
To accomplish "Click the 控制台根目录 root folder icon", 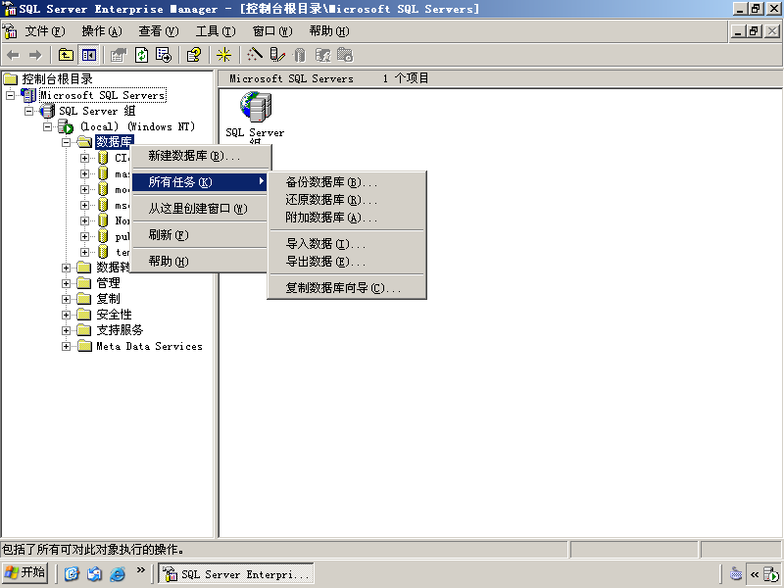I will (11, 79).
